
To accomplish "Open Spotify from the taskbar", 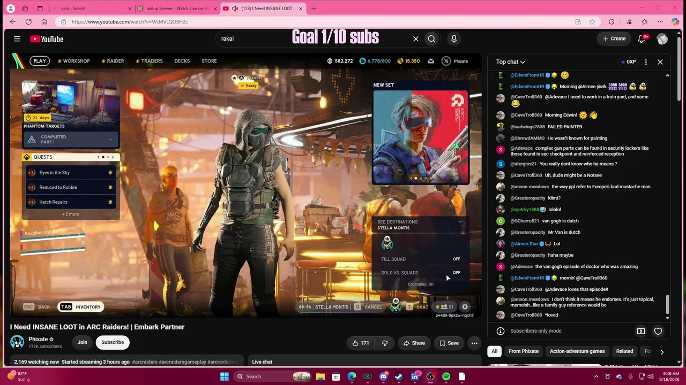I will coord(446,376).
